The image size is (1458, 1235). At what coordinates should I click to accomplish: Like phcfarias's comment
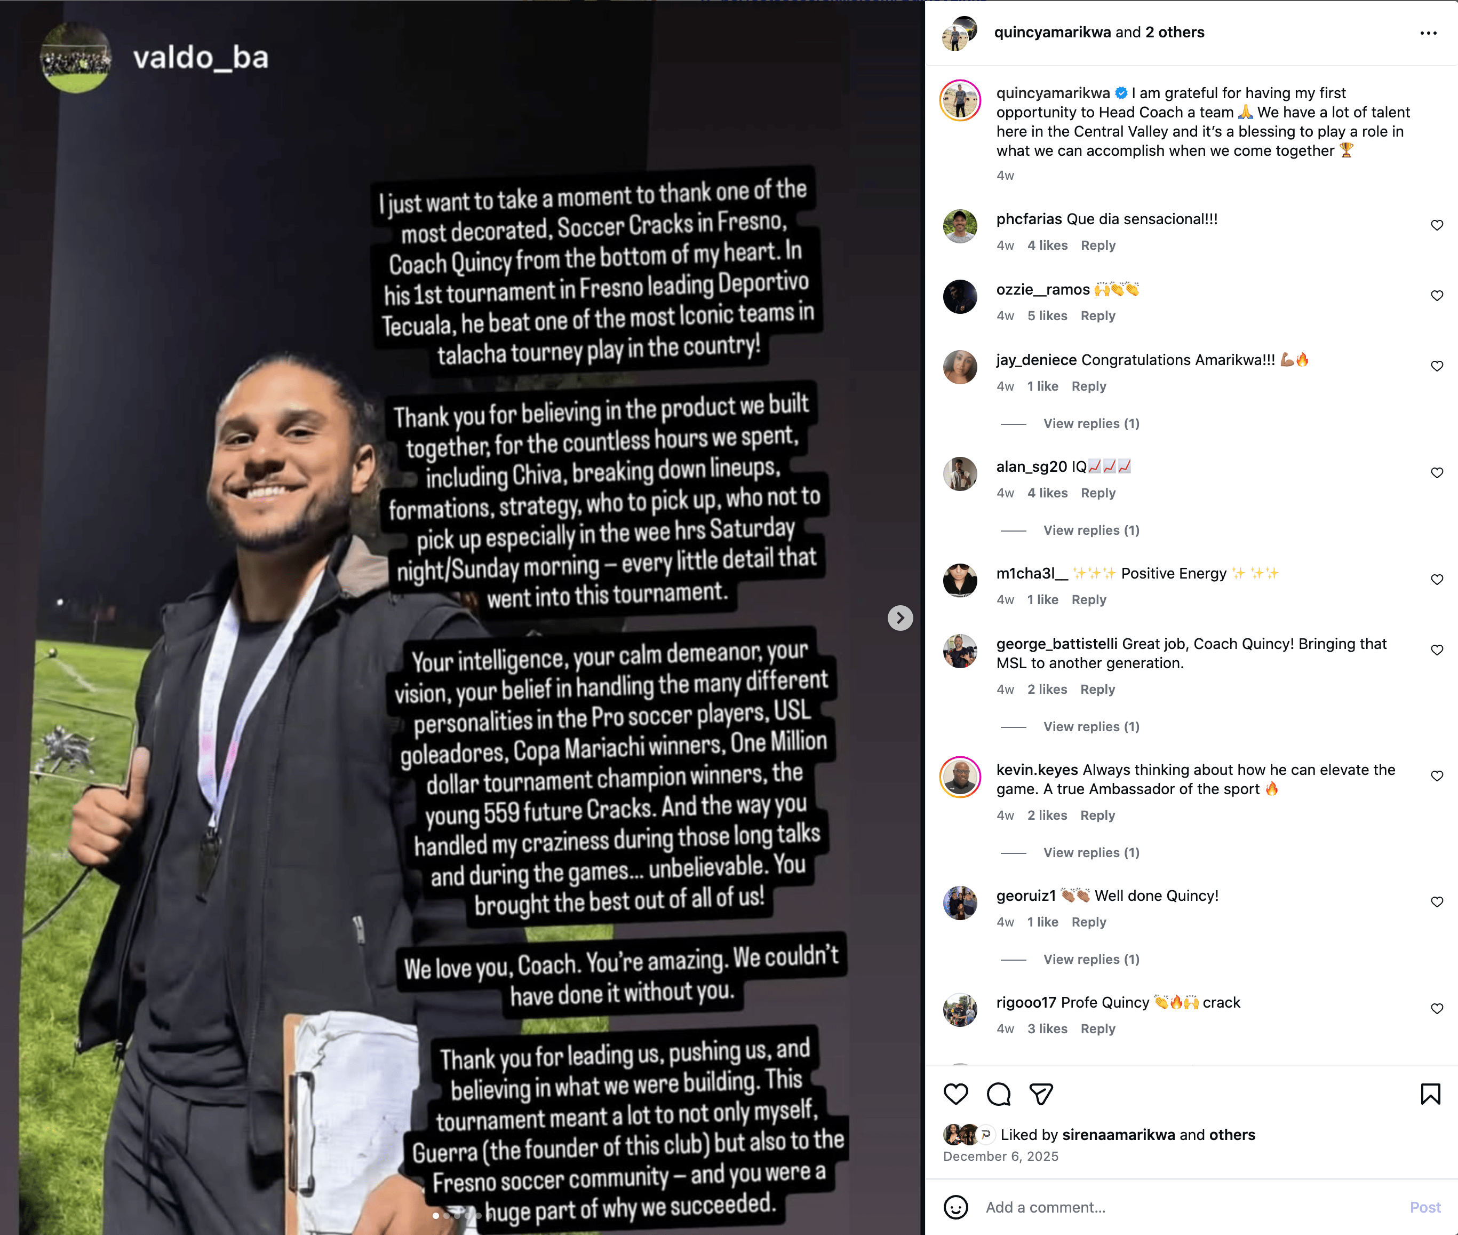pyautogui.click(x=1436, y=225)
